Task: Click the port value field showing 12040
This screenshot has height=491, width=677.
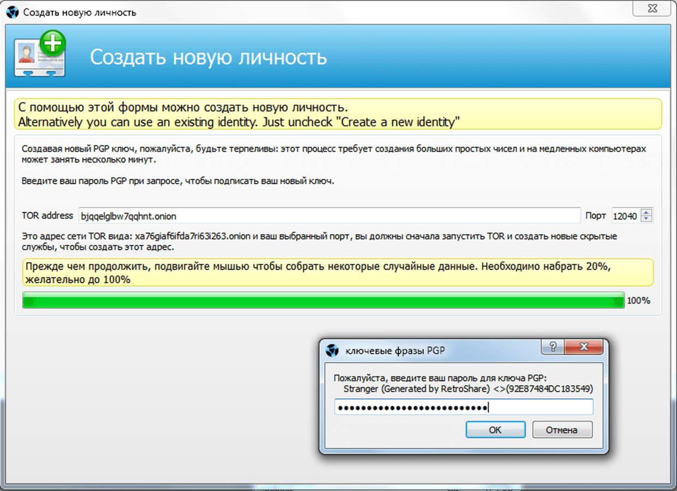Action: tap(625, 216)
